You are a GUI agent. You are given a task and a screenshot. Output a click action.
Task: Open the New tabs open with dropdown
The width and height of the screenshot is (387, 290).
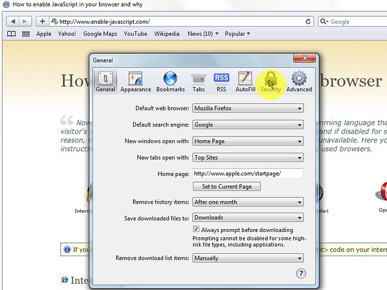[x=248, y=158]
